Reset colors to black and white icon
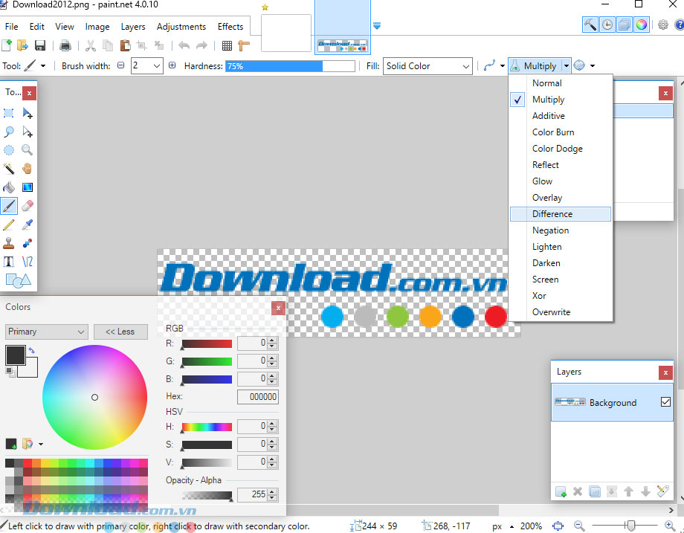 [x=10, y=372]
